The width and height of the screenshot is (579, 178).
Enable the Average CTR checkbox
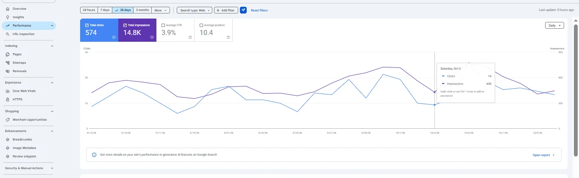pos(163,25)
